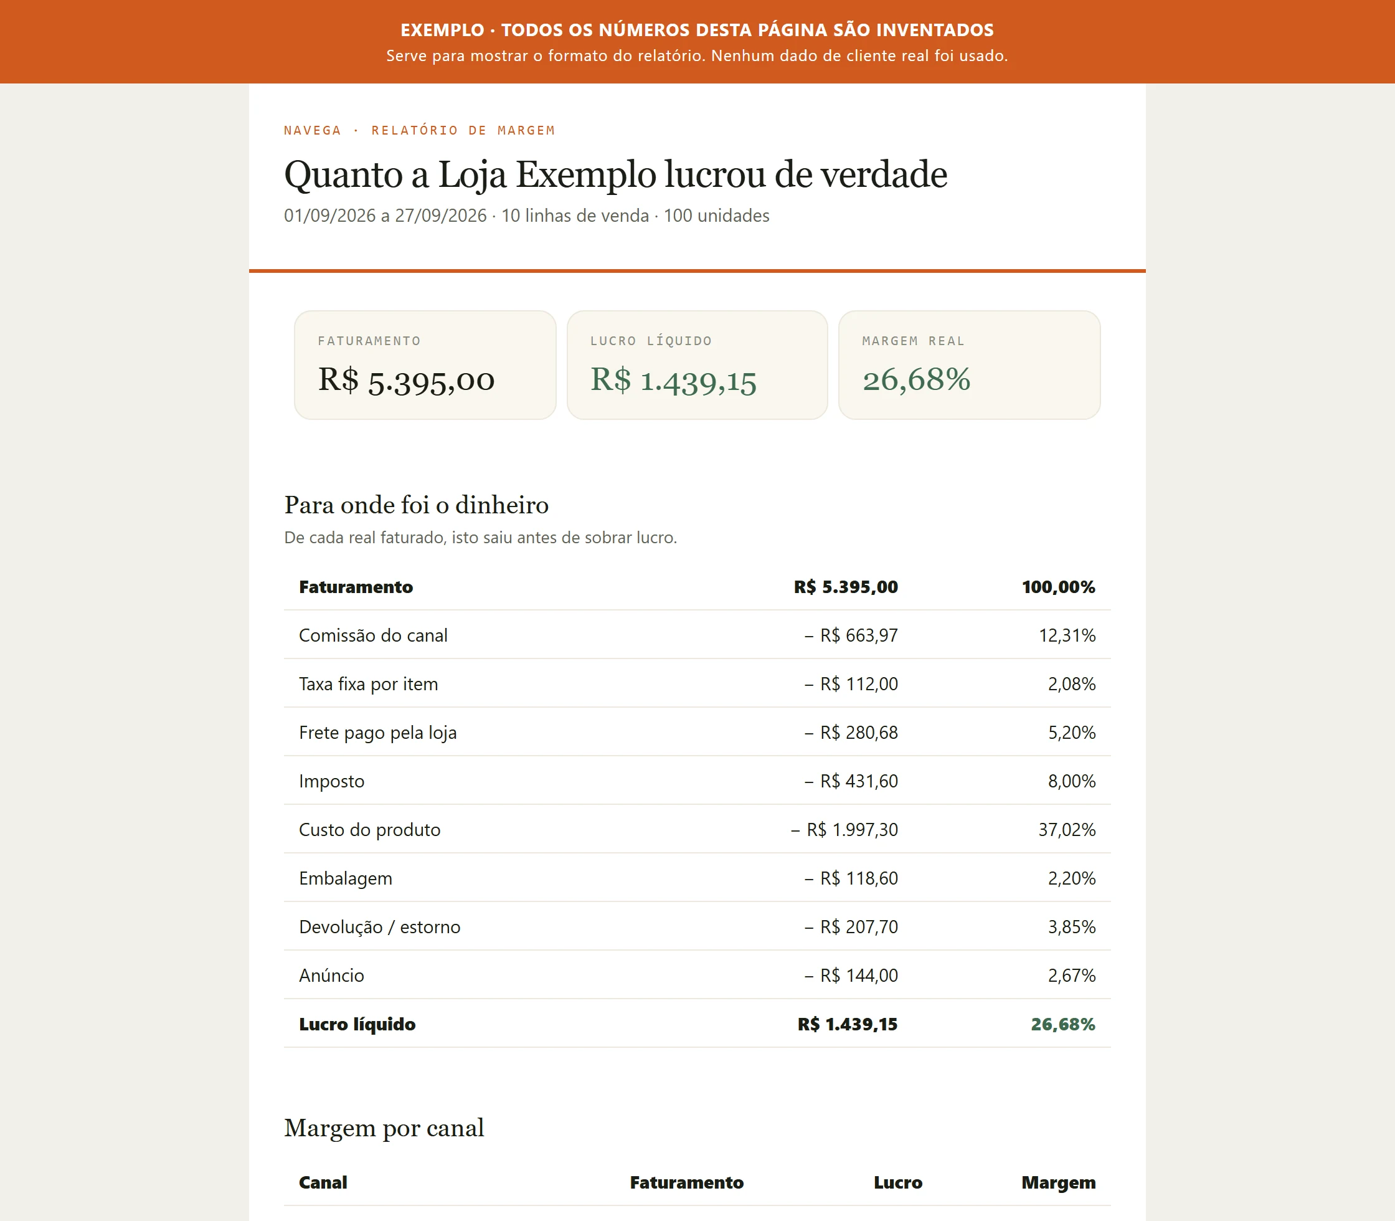Click the green 26,68% margin value in table
Image resolution: width=1395 pixels, height=1221 pixels.
pos(1062,1024)
